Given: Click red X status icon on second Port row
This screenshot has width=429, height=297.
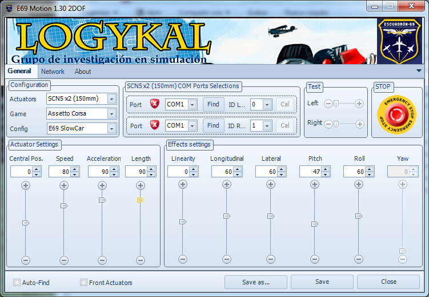Looking at the screenshot, I should [x=155, y=125].
